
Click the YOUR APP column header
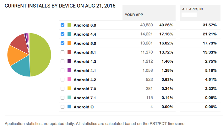(x=134, y=14)
